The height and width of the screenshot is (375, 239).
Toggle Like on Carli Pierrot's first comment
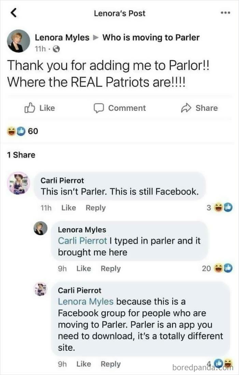pos(68,208)
